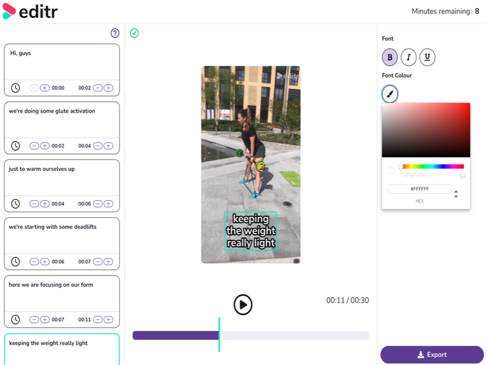This screenshot has width=487, height=365.
Task: Increase end time 00:04 of glute activation caption
Action: pos(108,145)
